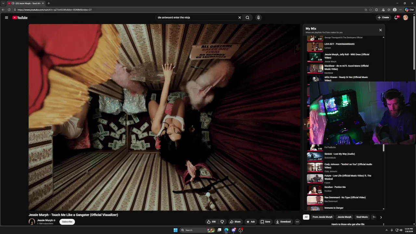The height and width of the screenshot is (234, 416).
Task: Open Windows Start menu
Action: click(x=175, y=230)
